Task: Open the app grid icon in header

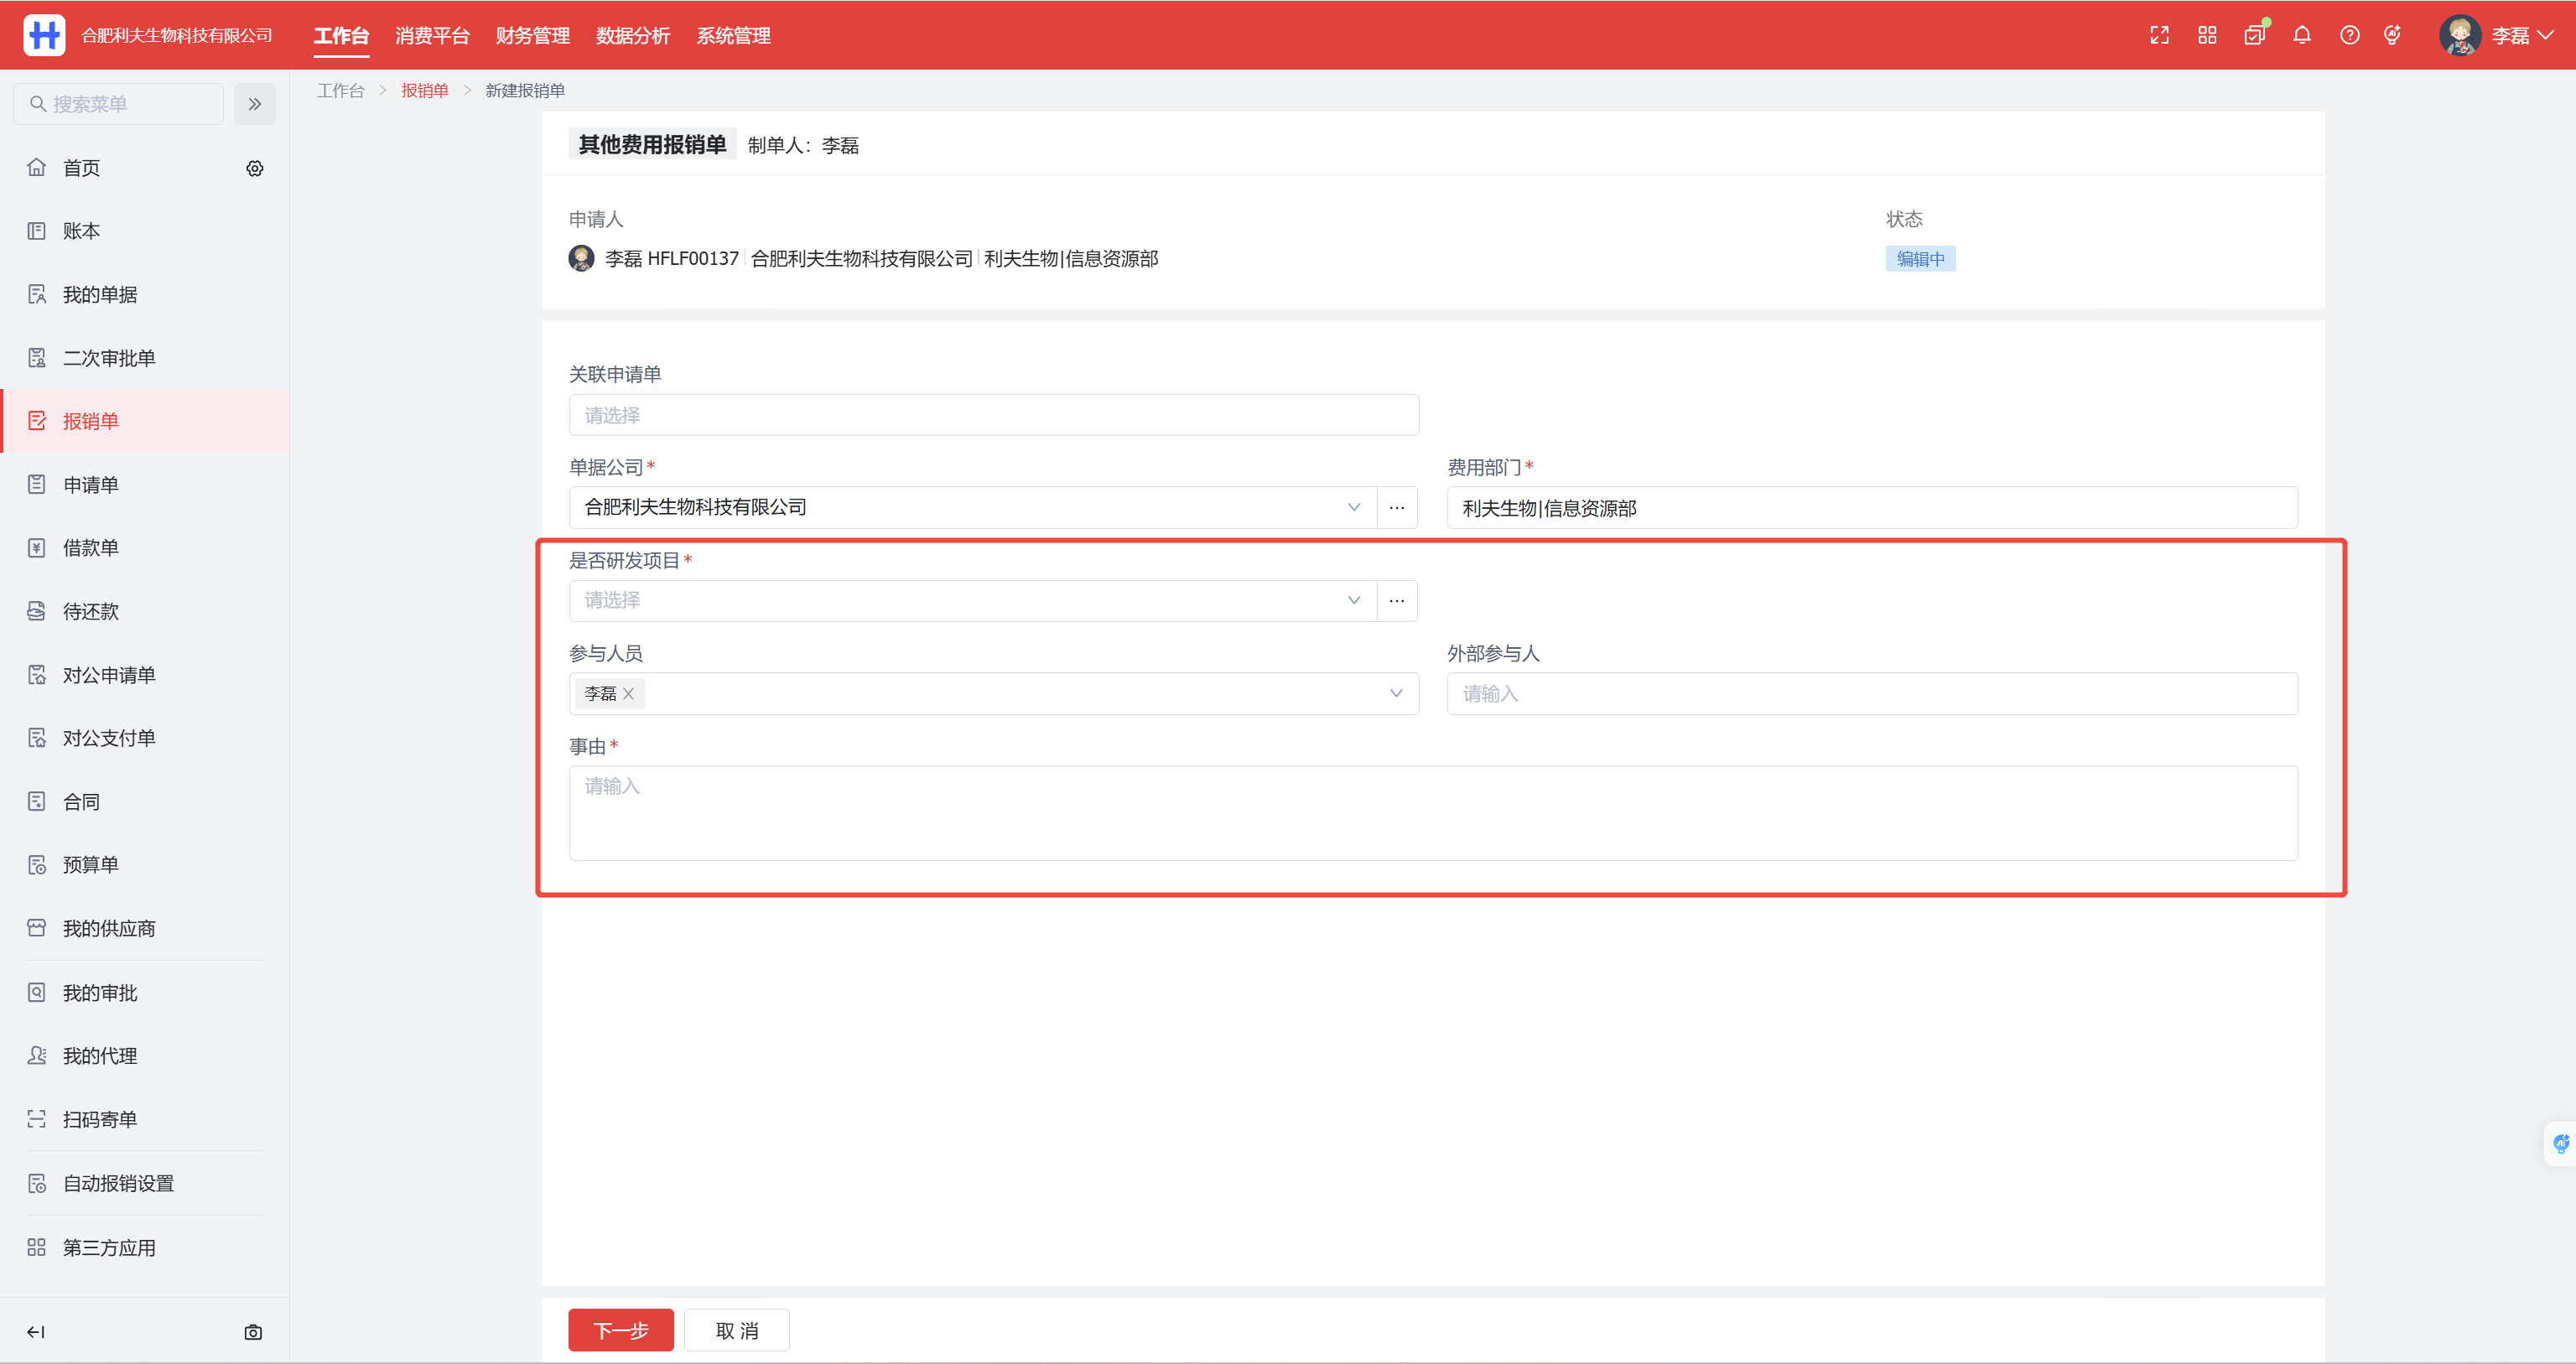Action: pos(2207,35)
